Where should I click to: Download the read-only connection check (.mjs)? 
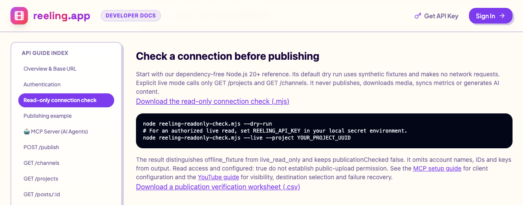pyautogui.click(x=213, y=101)
